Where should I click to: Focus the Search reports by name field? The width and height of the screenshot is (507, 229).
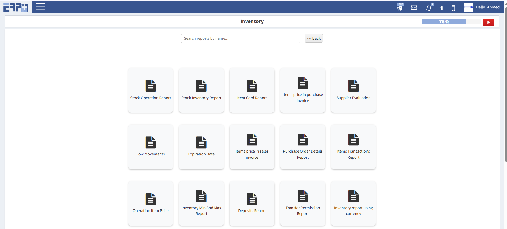tap(241, 38)
